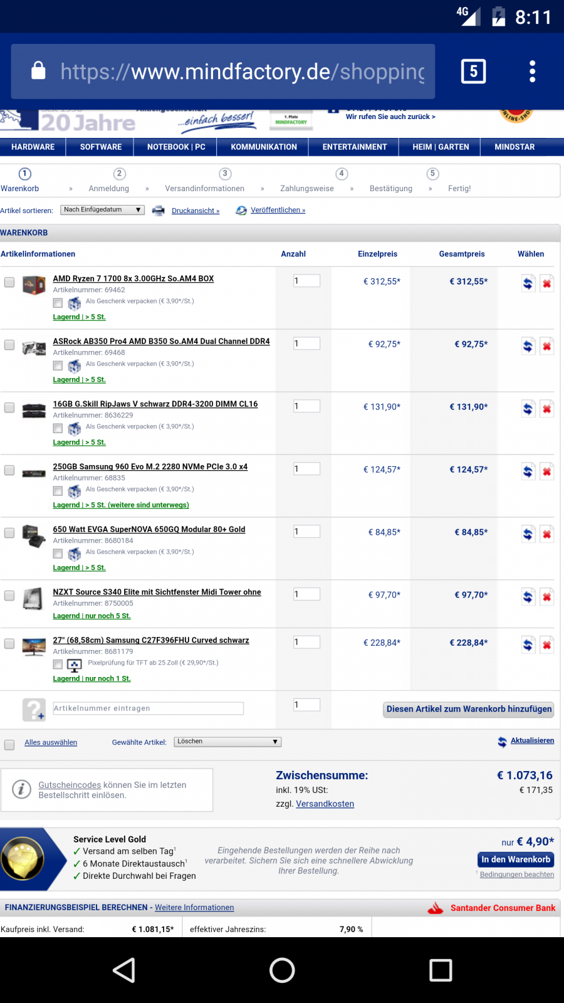Viewport: 564px width, 1003px height.
Task: Open the Nach Einfügedatum sort dropdown
Action: tap(103, 210)
